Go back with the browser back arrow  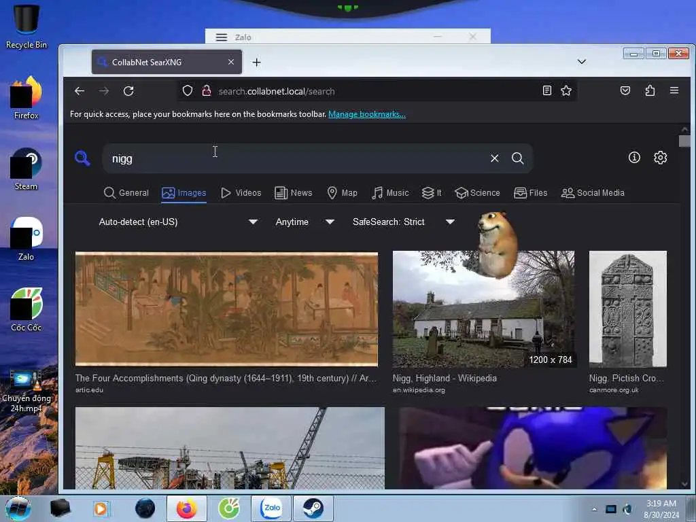pos(80,91)
